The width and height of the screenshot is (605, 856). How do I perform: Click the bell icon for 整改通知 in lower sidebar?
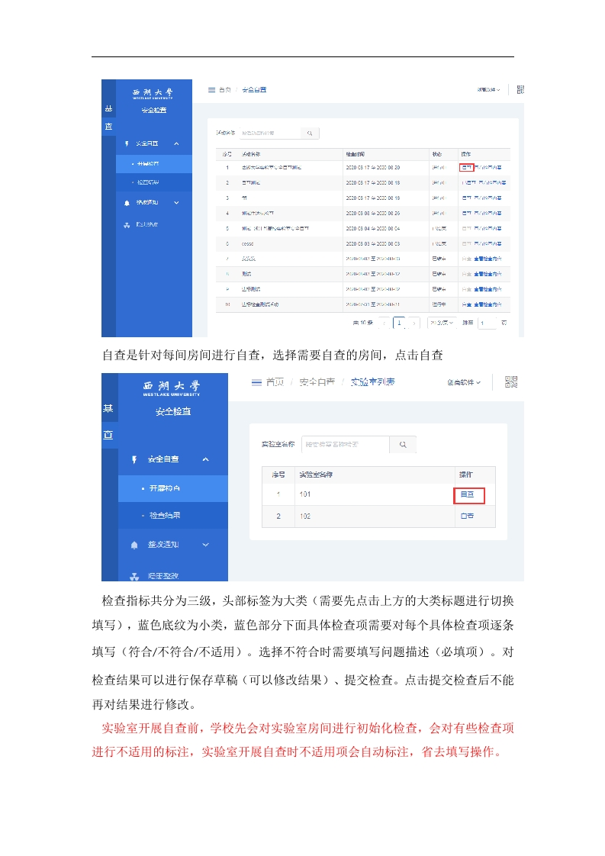(x=135, y=545)
